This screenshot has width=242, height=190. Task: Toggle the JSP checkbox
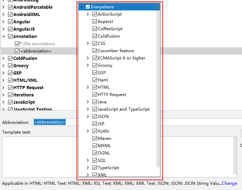coord(95,124)
